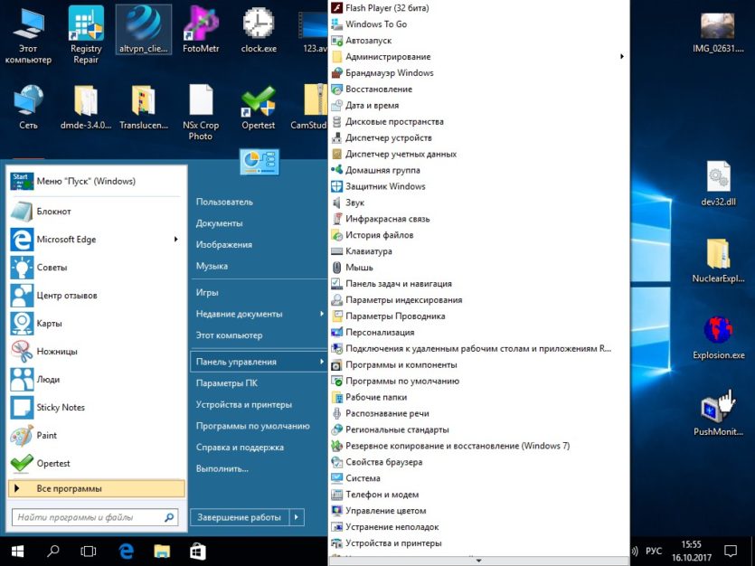Viewport: 755px width, 566px height.
Task: Open Paint from the pinned list
Action: coord(95,435)
